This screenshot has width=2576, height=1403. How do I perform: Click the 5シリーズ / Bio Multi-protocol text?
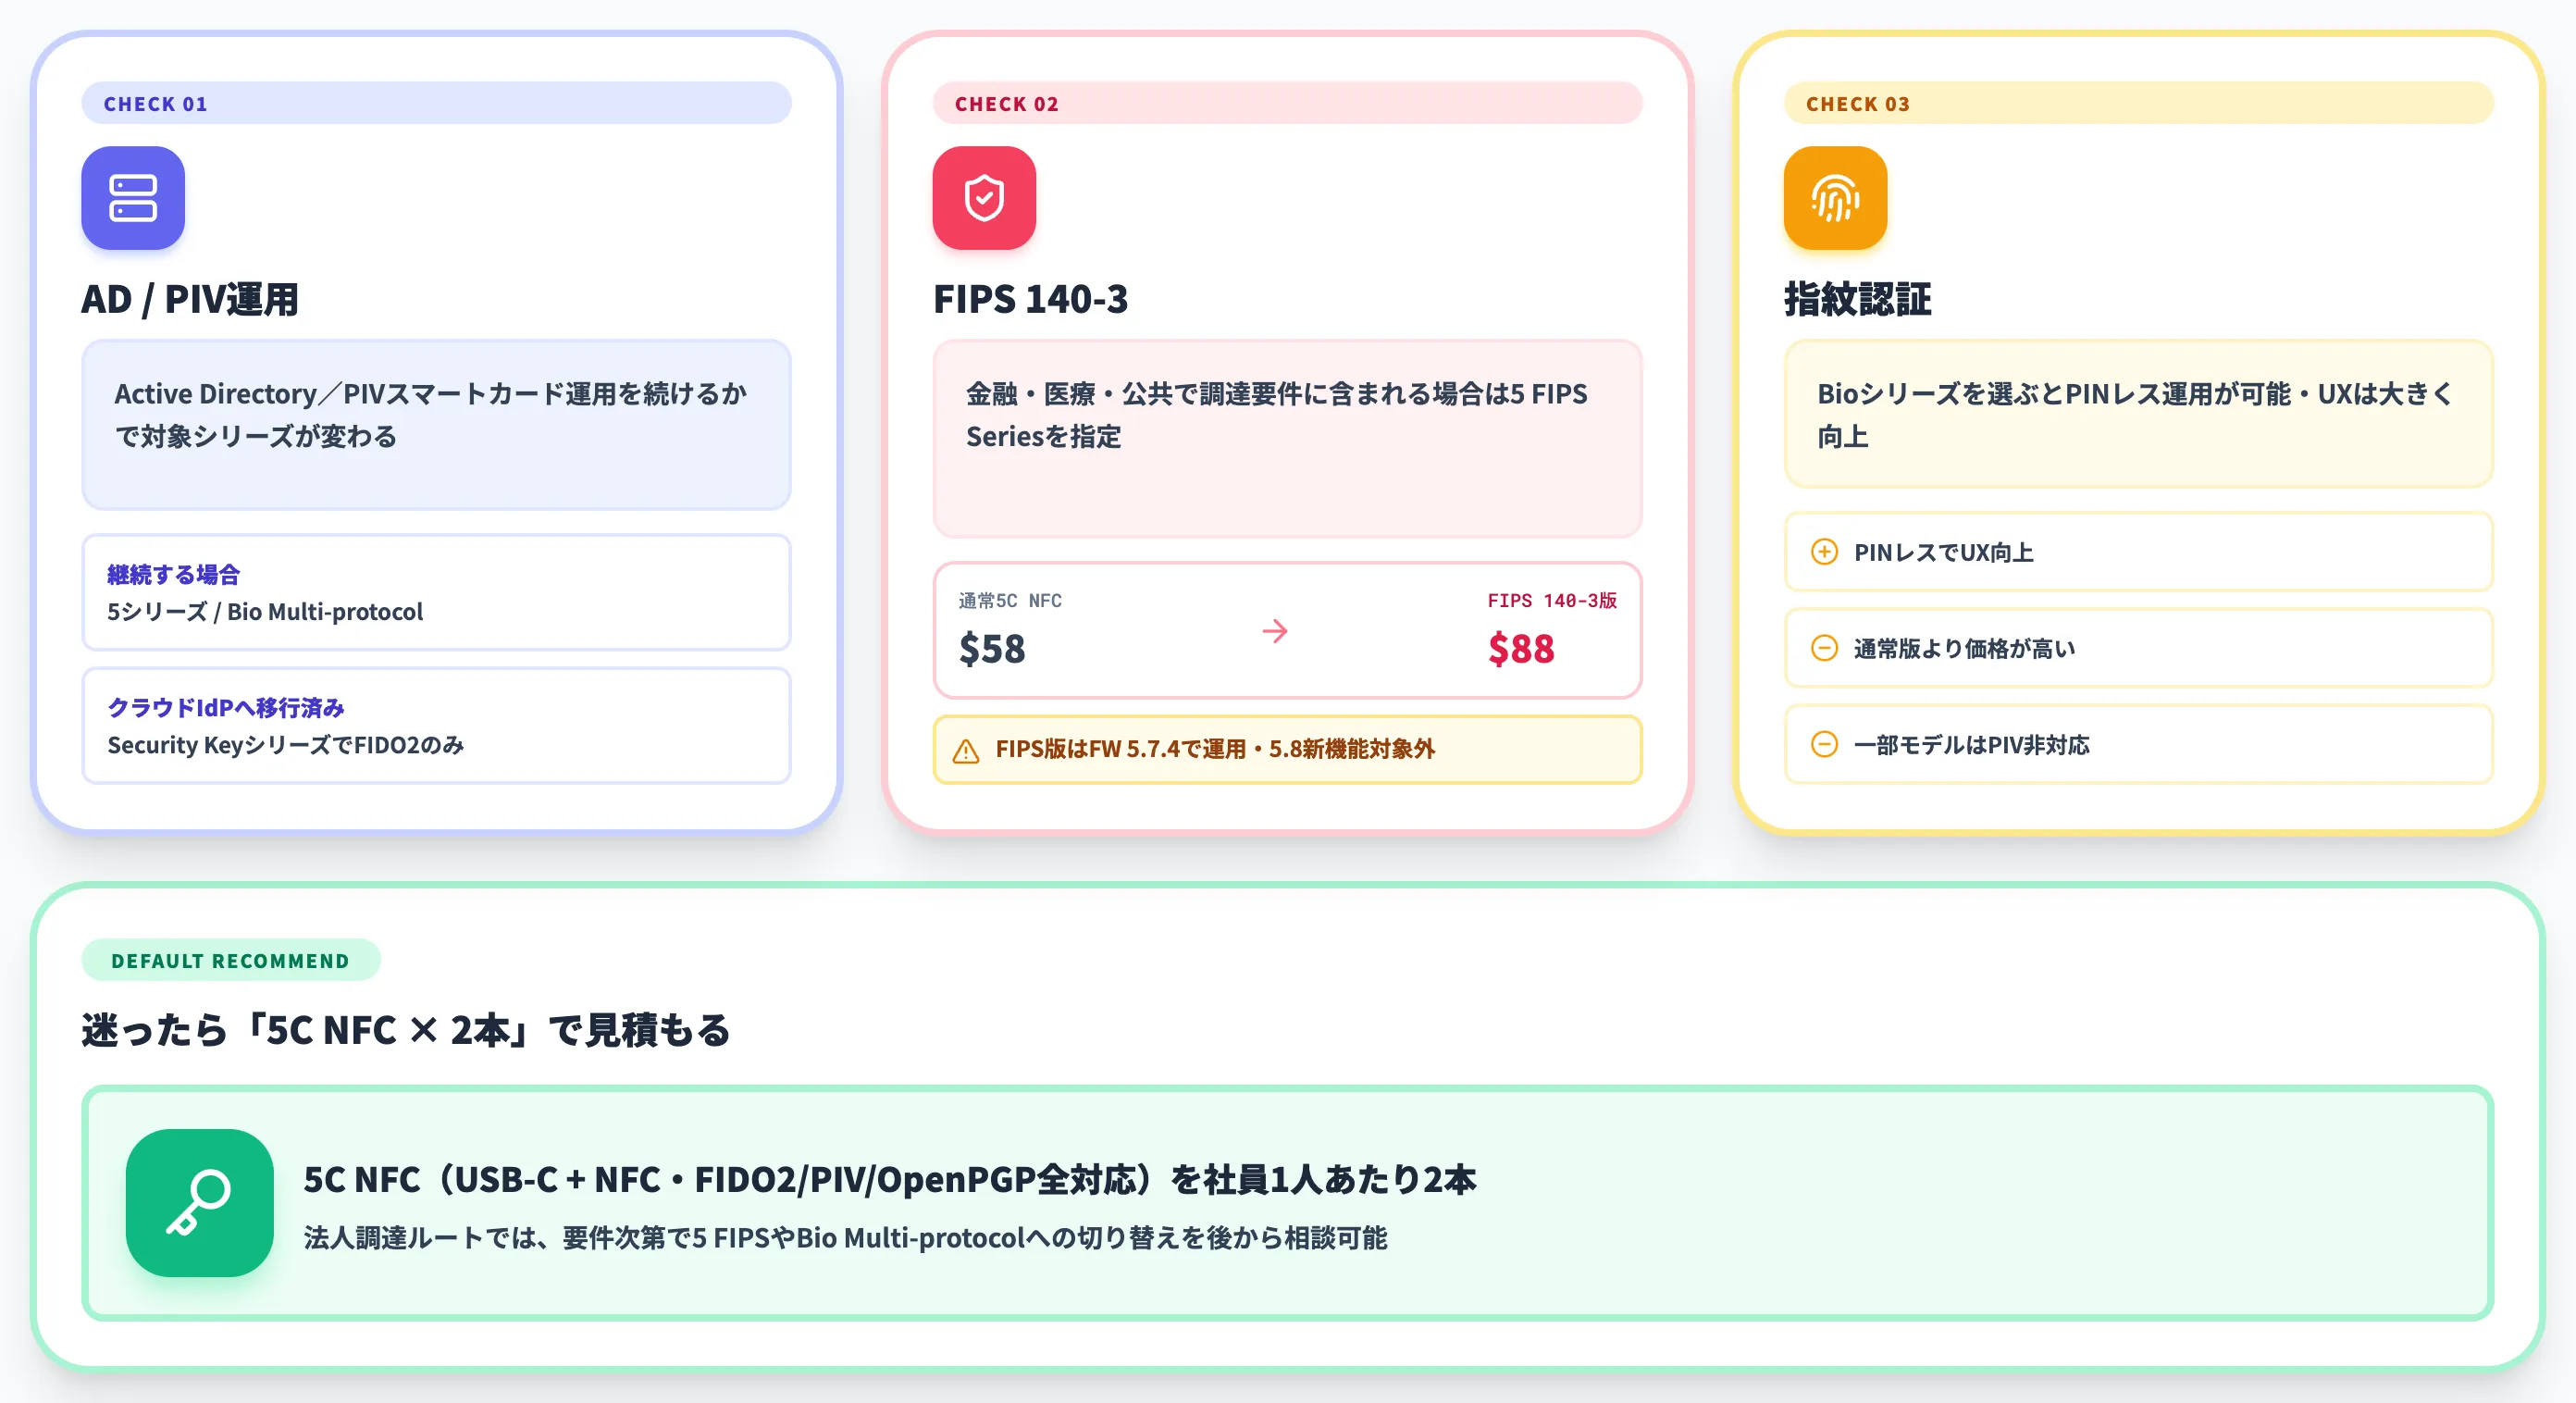265,611
